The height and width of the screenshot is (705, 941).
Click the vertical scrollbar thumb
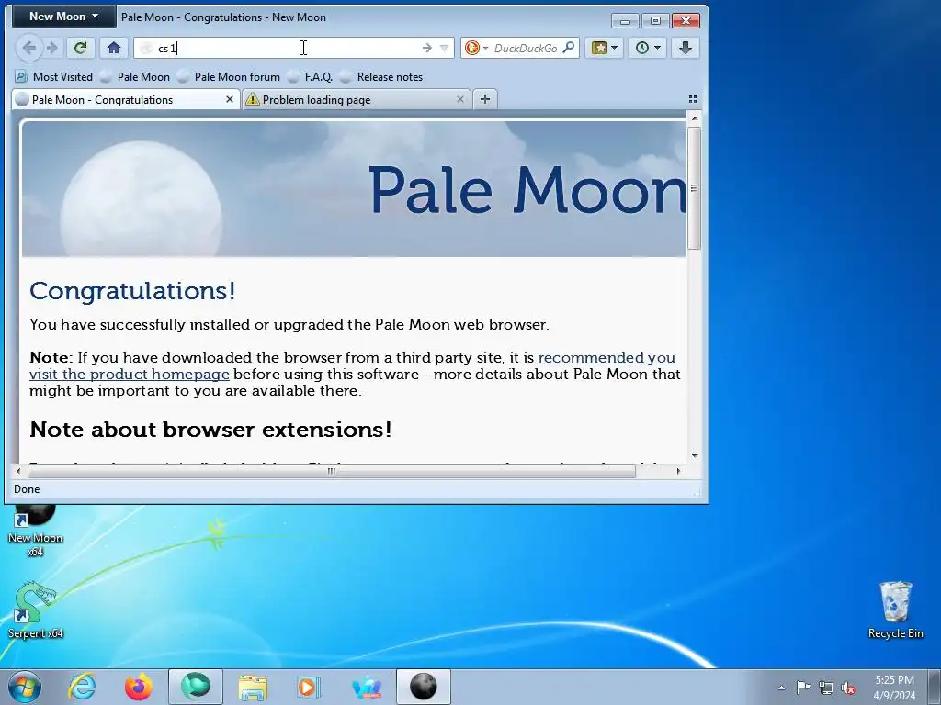point(695,187)
